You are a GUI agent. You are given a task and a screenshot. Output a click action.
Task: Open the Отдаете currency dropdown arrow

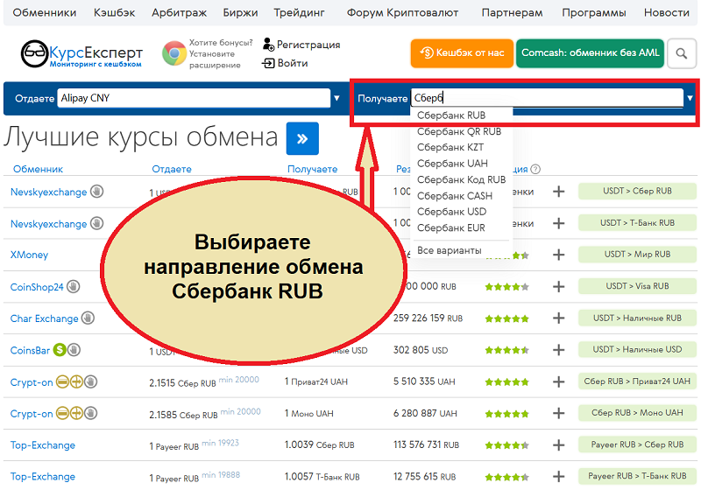[336, 98]
